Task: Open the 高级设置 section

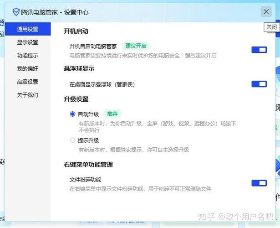Action: coord(27,82)
